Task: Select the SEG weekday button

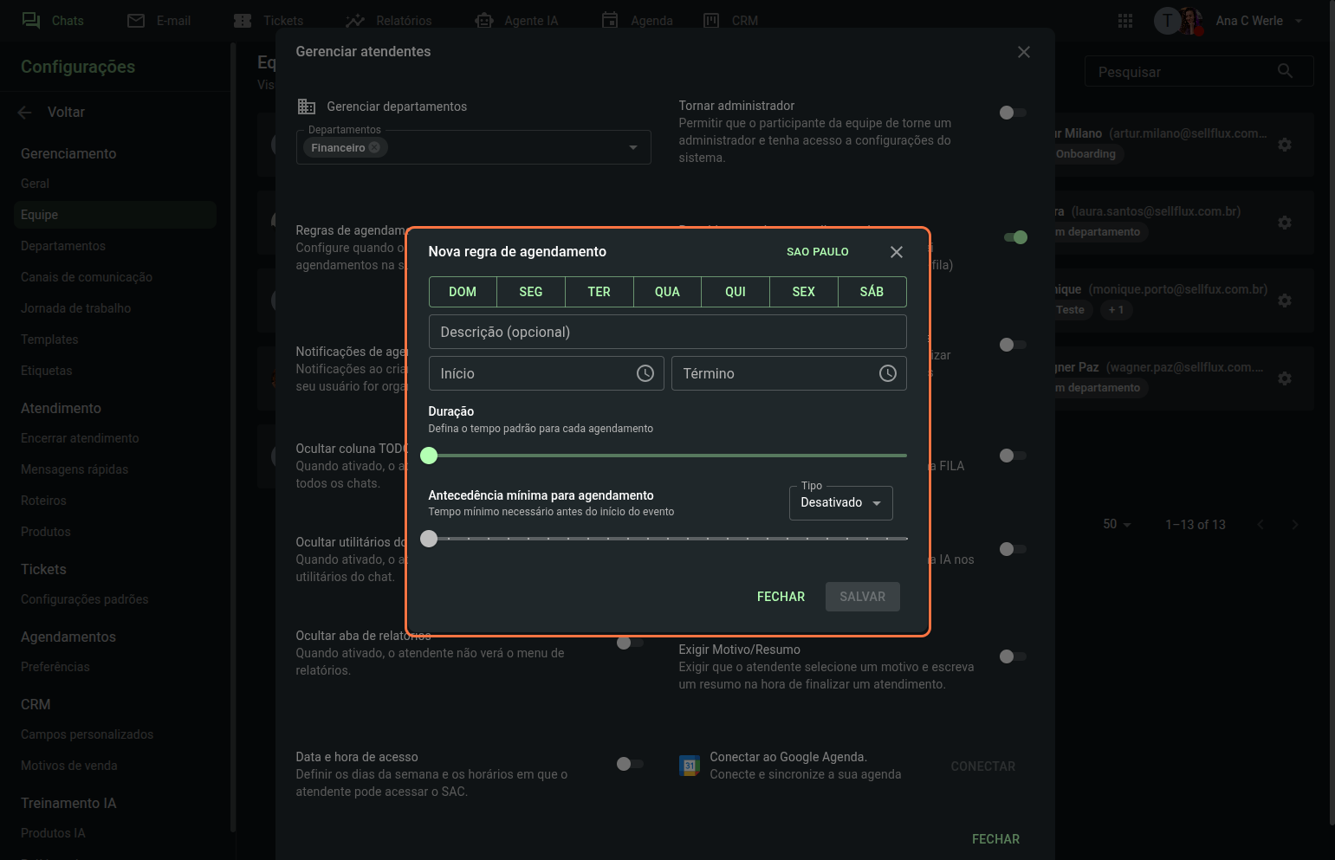Action: [530, 292]
